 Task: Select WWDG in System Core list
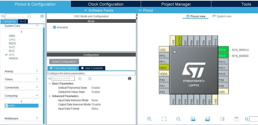[13, 58]
